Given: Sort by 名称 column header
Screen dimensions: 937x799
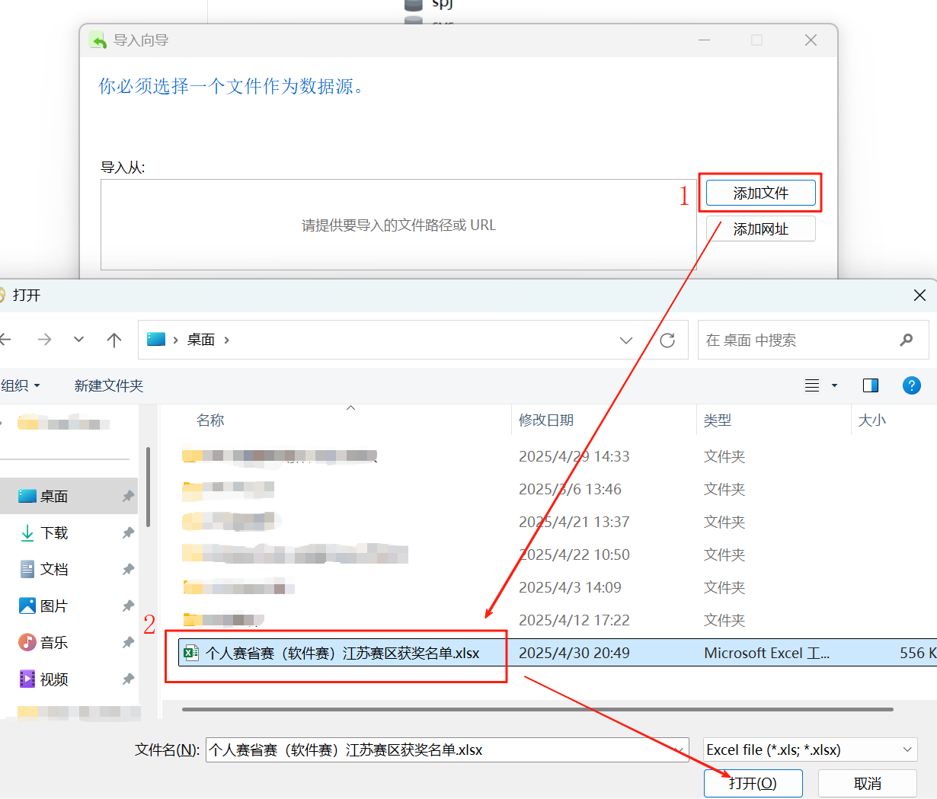Looking at the screenshot, I should 210,420.
